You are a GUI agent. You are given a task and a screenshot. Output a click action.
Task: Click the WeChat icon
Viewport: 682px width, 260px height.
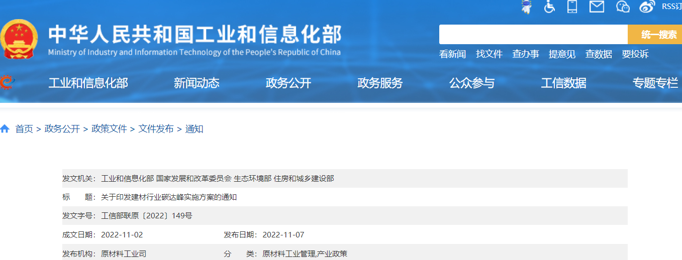tap(623, 7)
